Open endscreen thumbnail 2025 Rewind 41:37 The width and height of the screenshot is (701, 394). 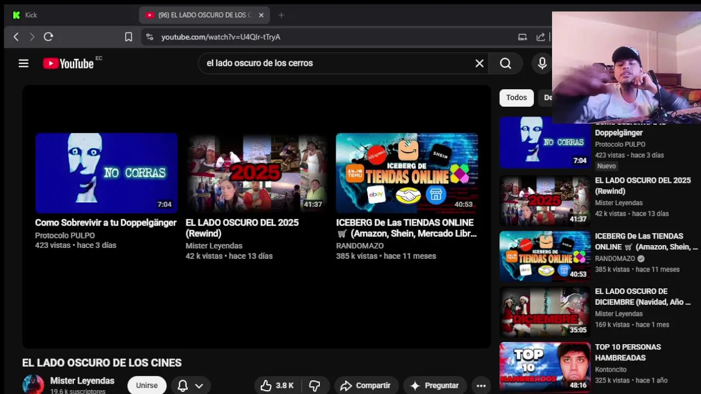[x=256, y=173]
